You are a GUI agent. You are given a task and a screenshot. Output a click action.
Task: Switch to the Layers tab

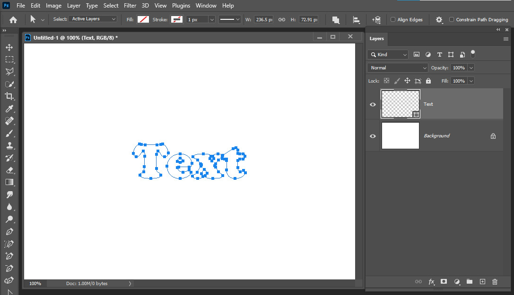[377, 39]
